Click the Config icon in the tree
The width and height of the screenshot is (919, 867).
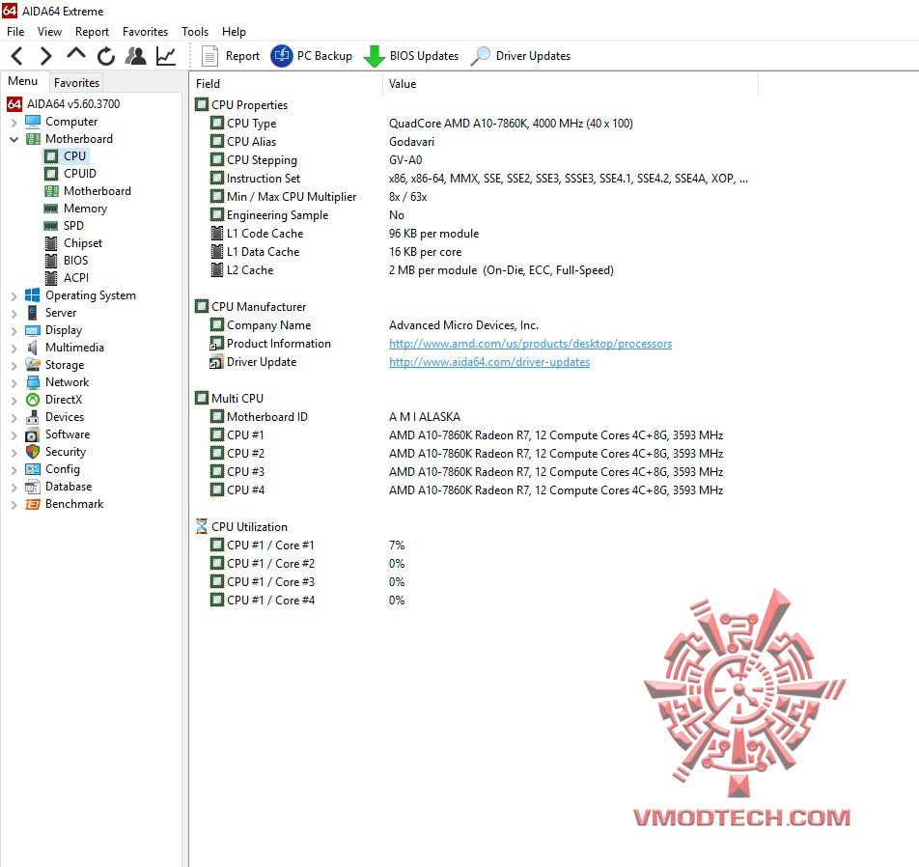point(33,469)
